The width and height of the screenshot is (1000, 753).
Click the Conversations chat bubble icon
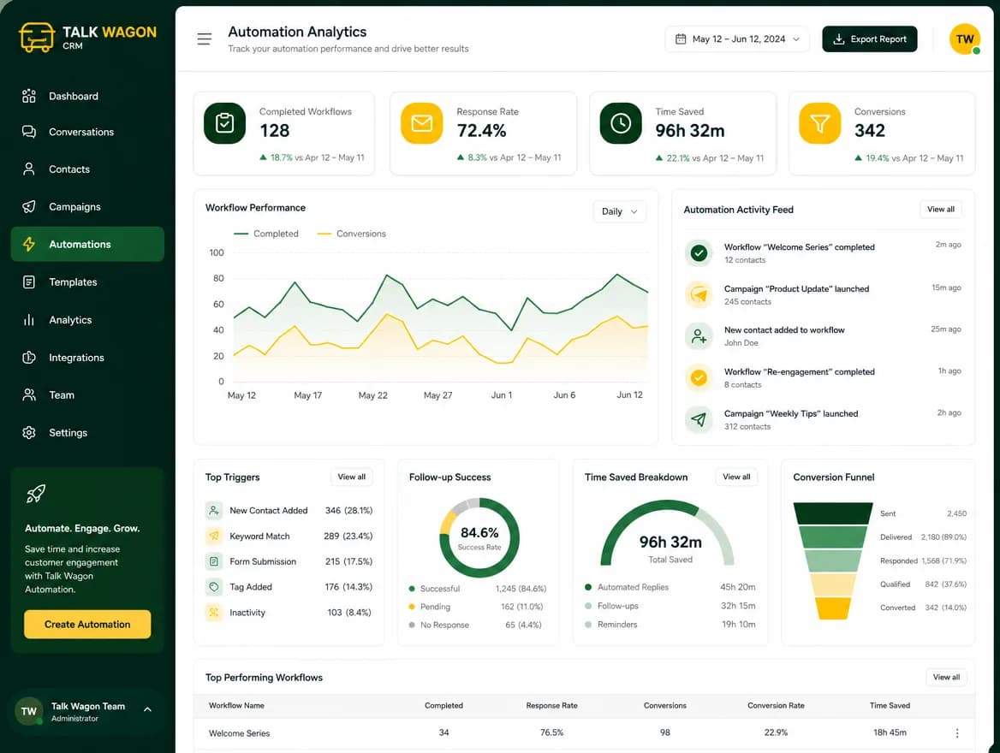click(x=29, y=132)
